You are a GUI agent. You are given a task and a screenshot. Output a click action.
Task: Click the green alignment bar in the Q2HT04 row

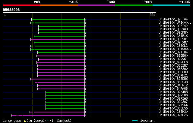[58, 19]
